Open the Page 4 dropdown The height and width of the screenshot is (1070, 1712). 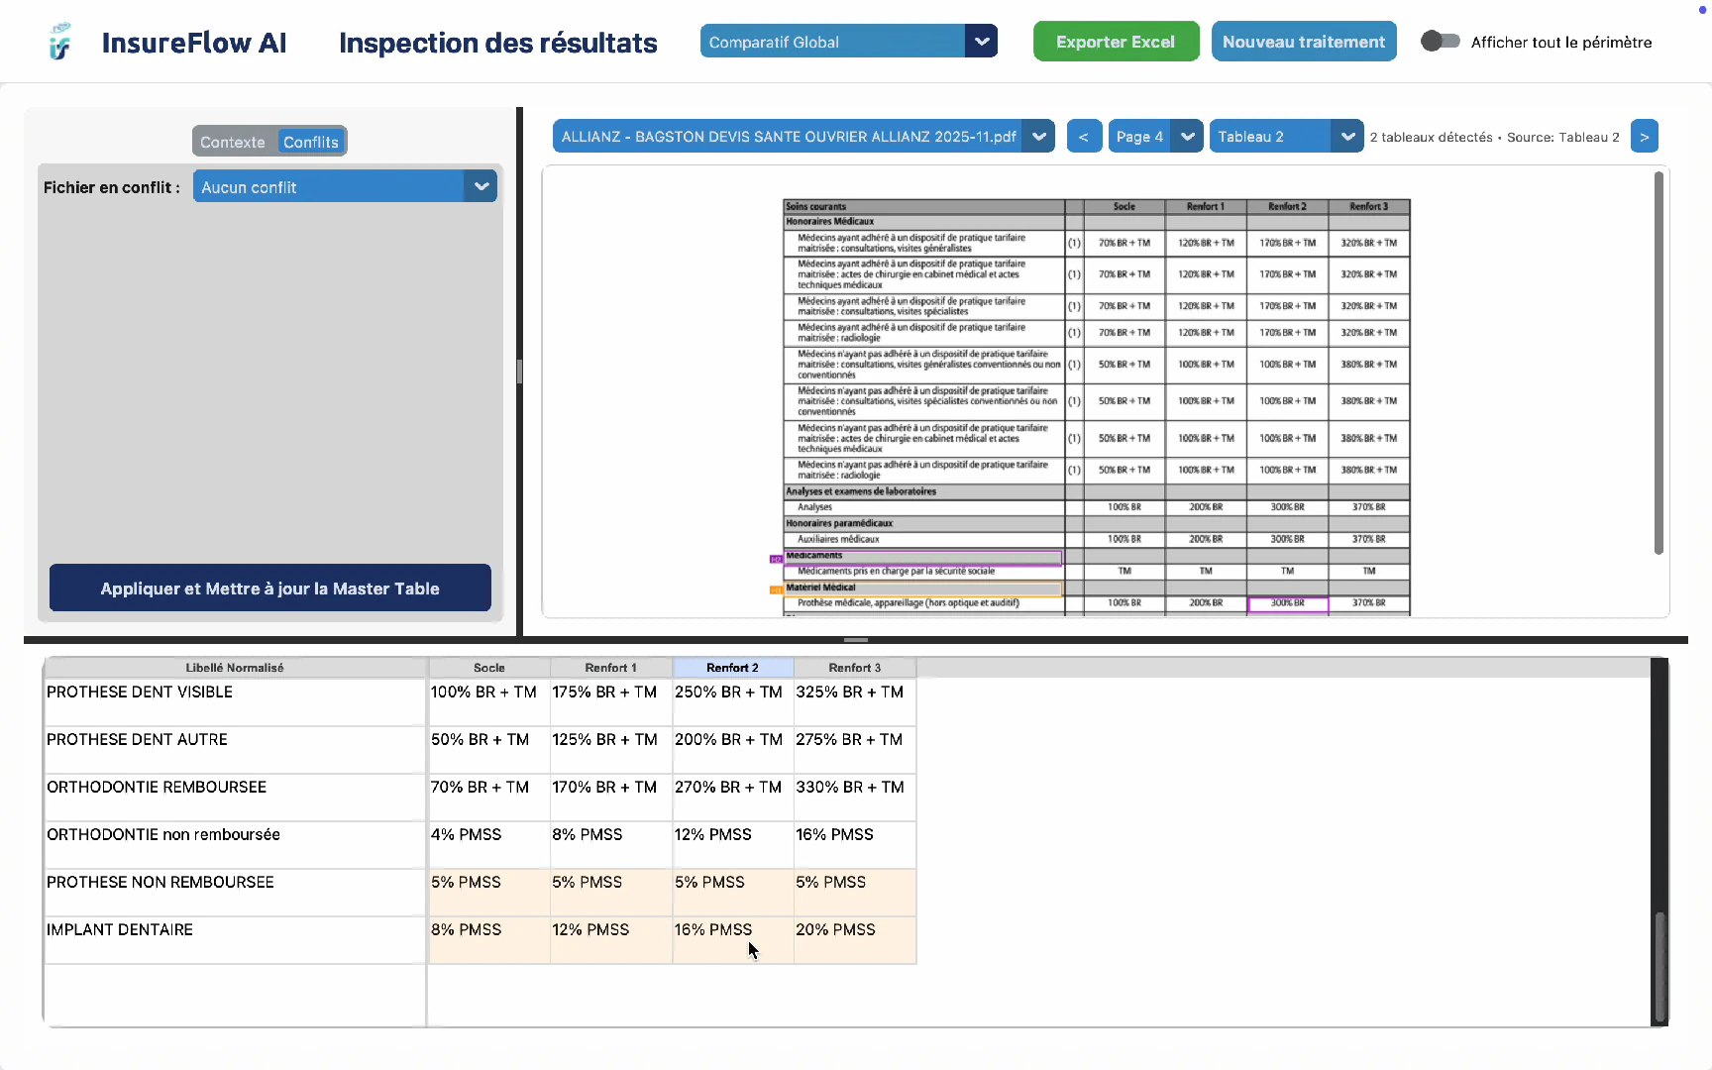pyautogui.click(x=1155, y=137)
